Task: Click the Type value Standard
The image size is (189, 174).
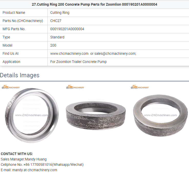Action: 57,37
